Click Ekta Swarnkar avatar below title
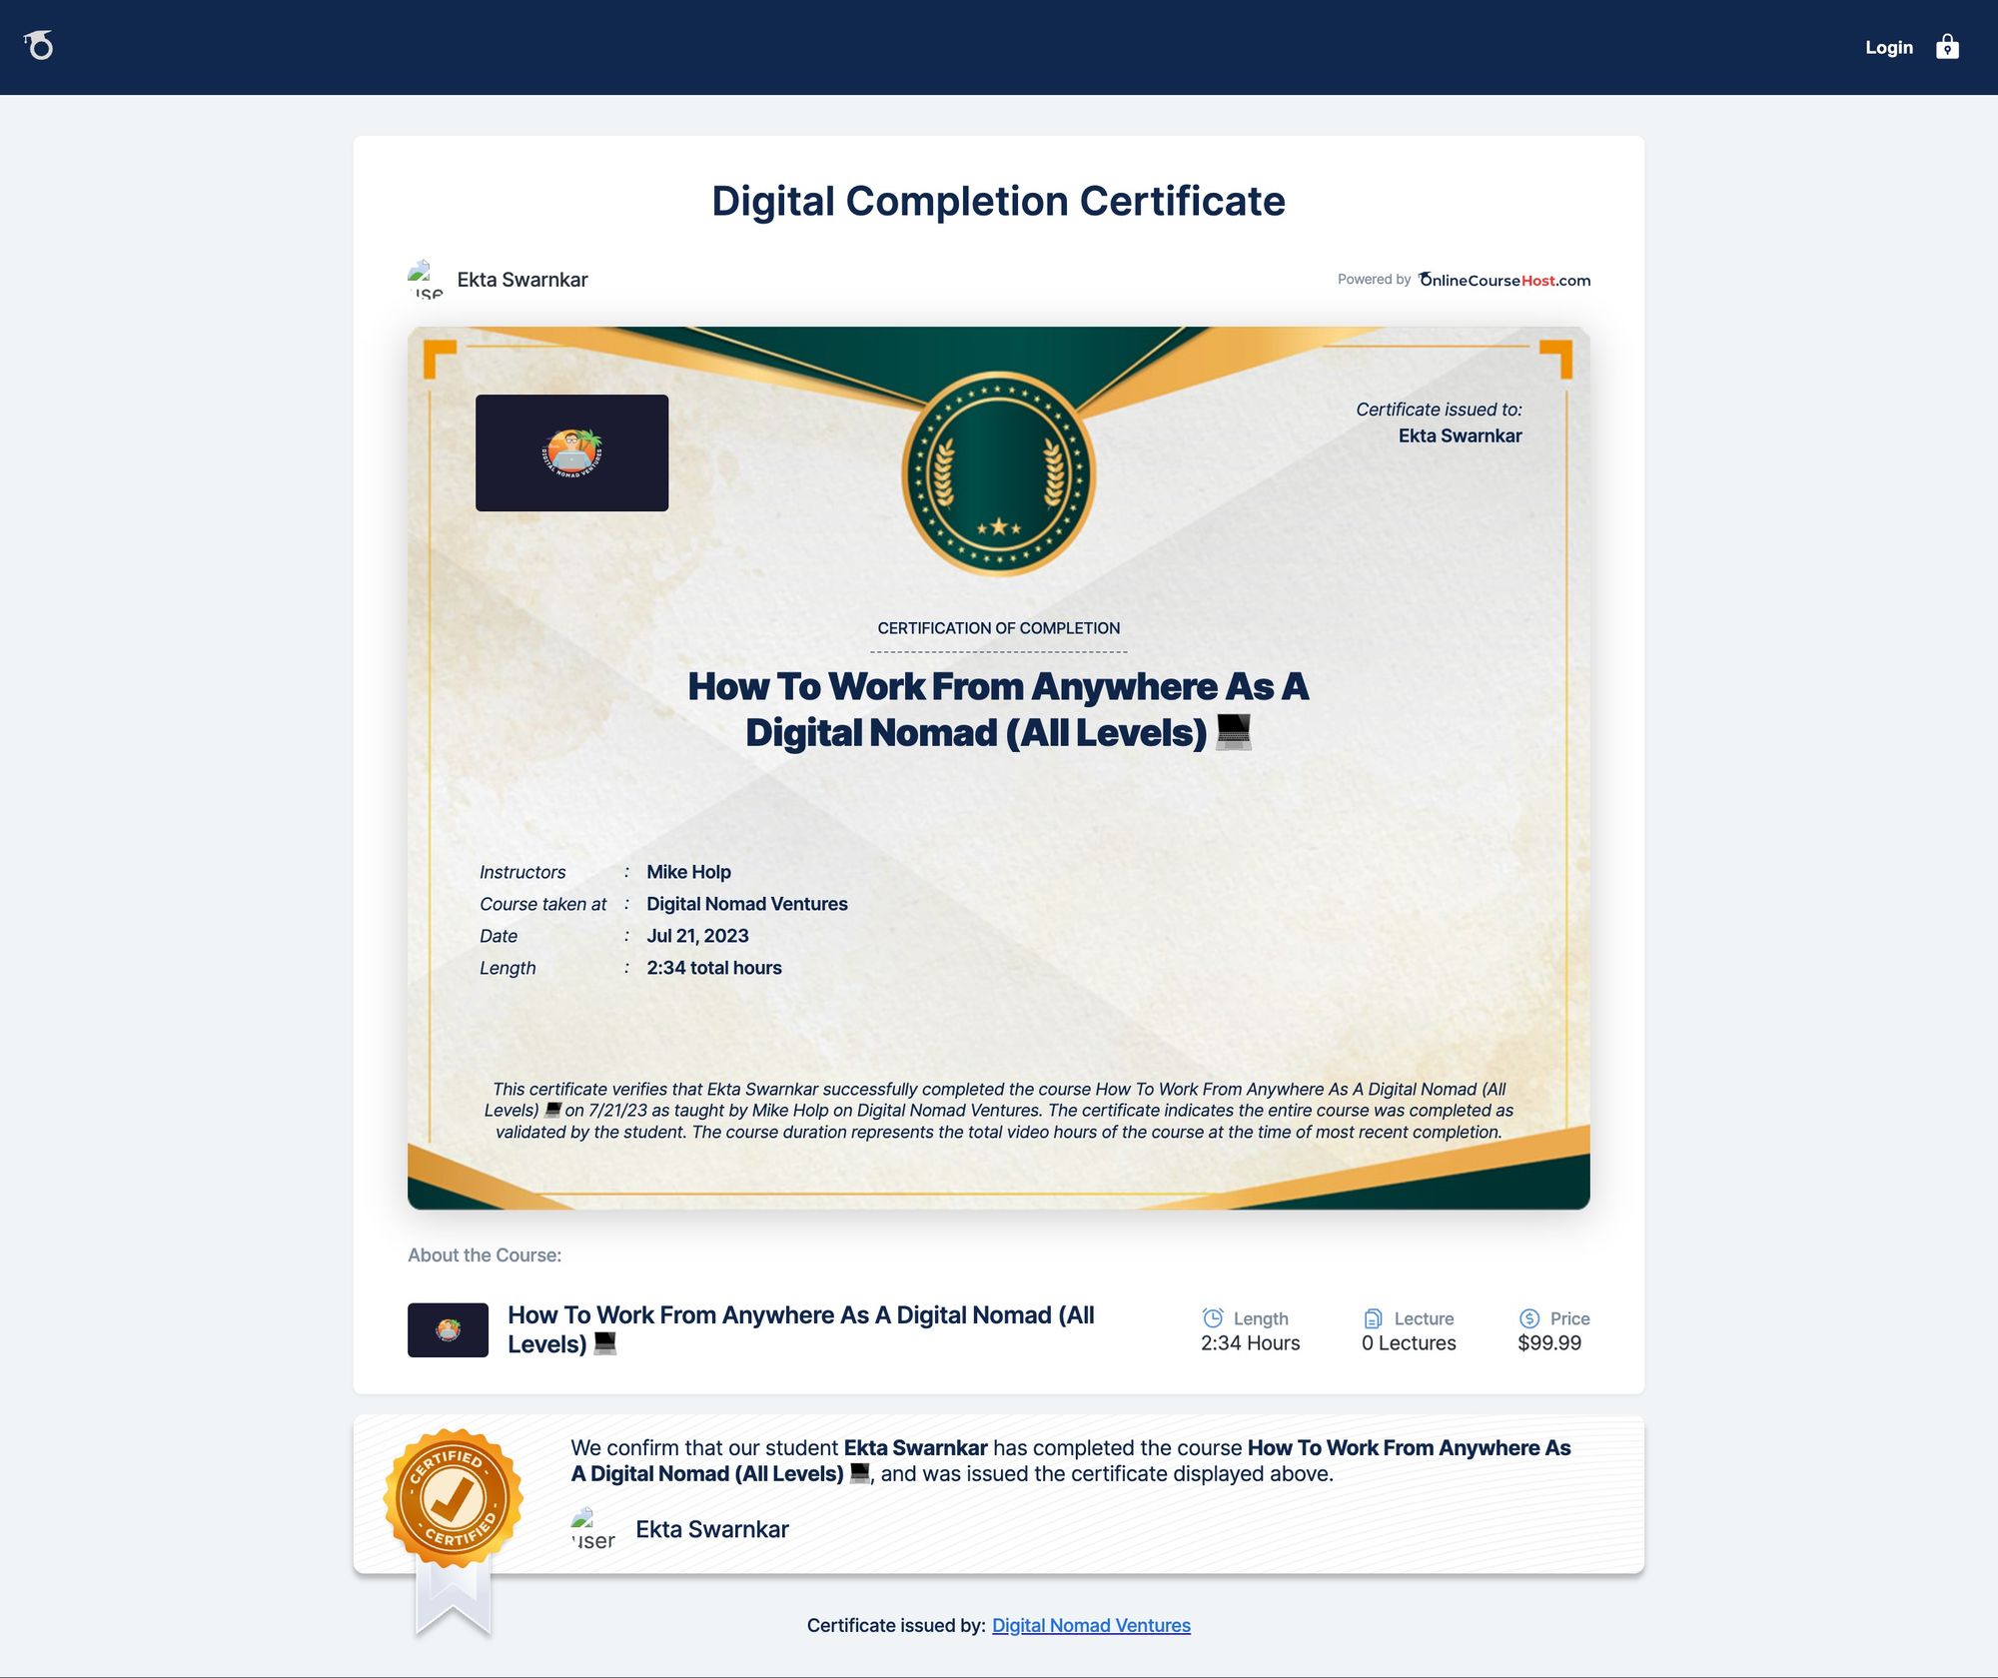Viewport: 1998px width, 1678px height. 426,280
